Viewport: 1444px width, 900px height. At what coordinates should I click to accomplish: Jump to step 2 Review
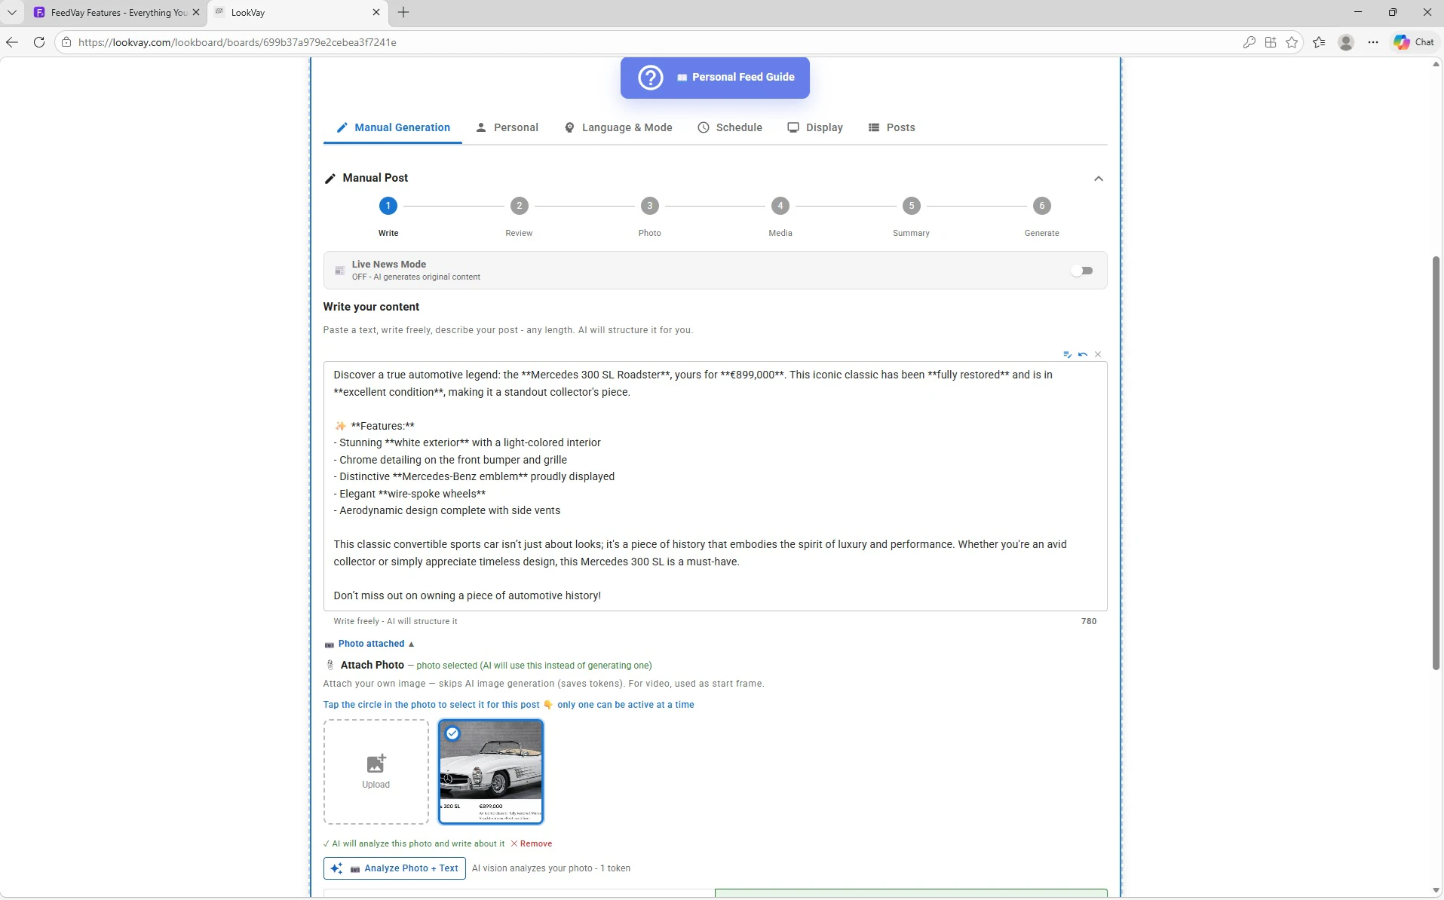point(519,206)
